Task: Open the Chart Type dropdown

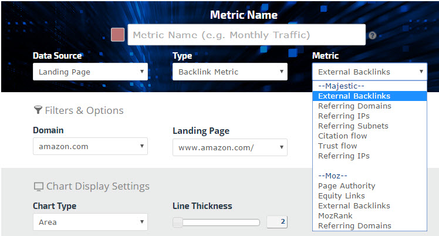Action: click(x=90, y=222)
